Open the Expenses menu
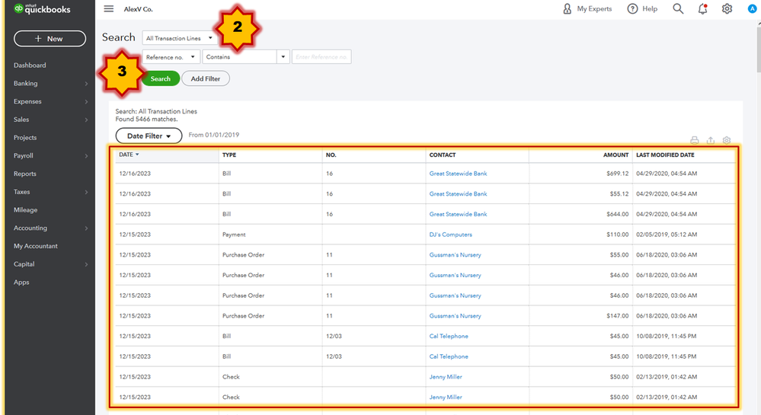This screenshot has height=415, width=761. click(x=27, y=101)
